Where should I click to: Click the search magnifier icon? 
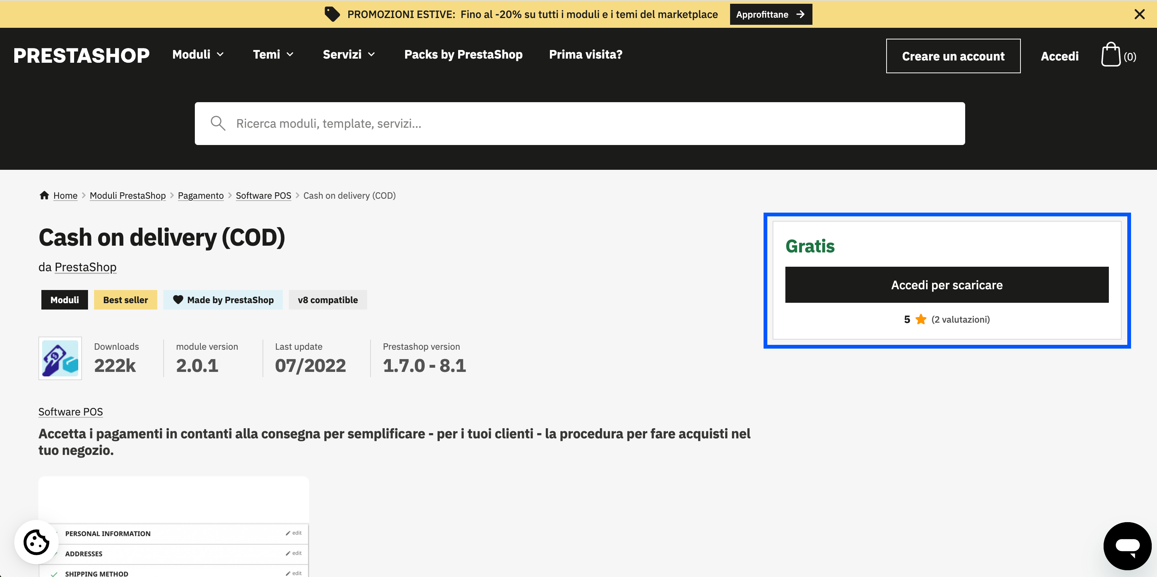218,123
